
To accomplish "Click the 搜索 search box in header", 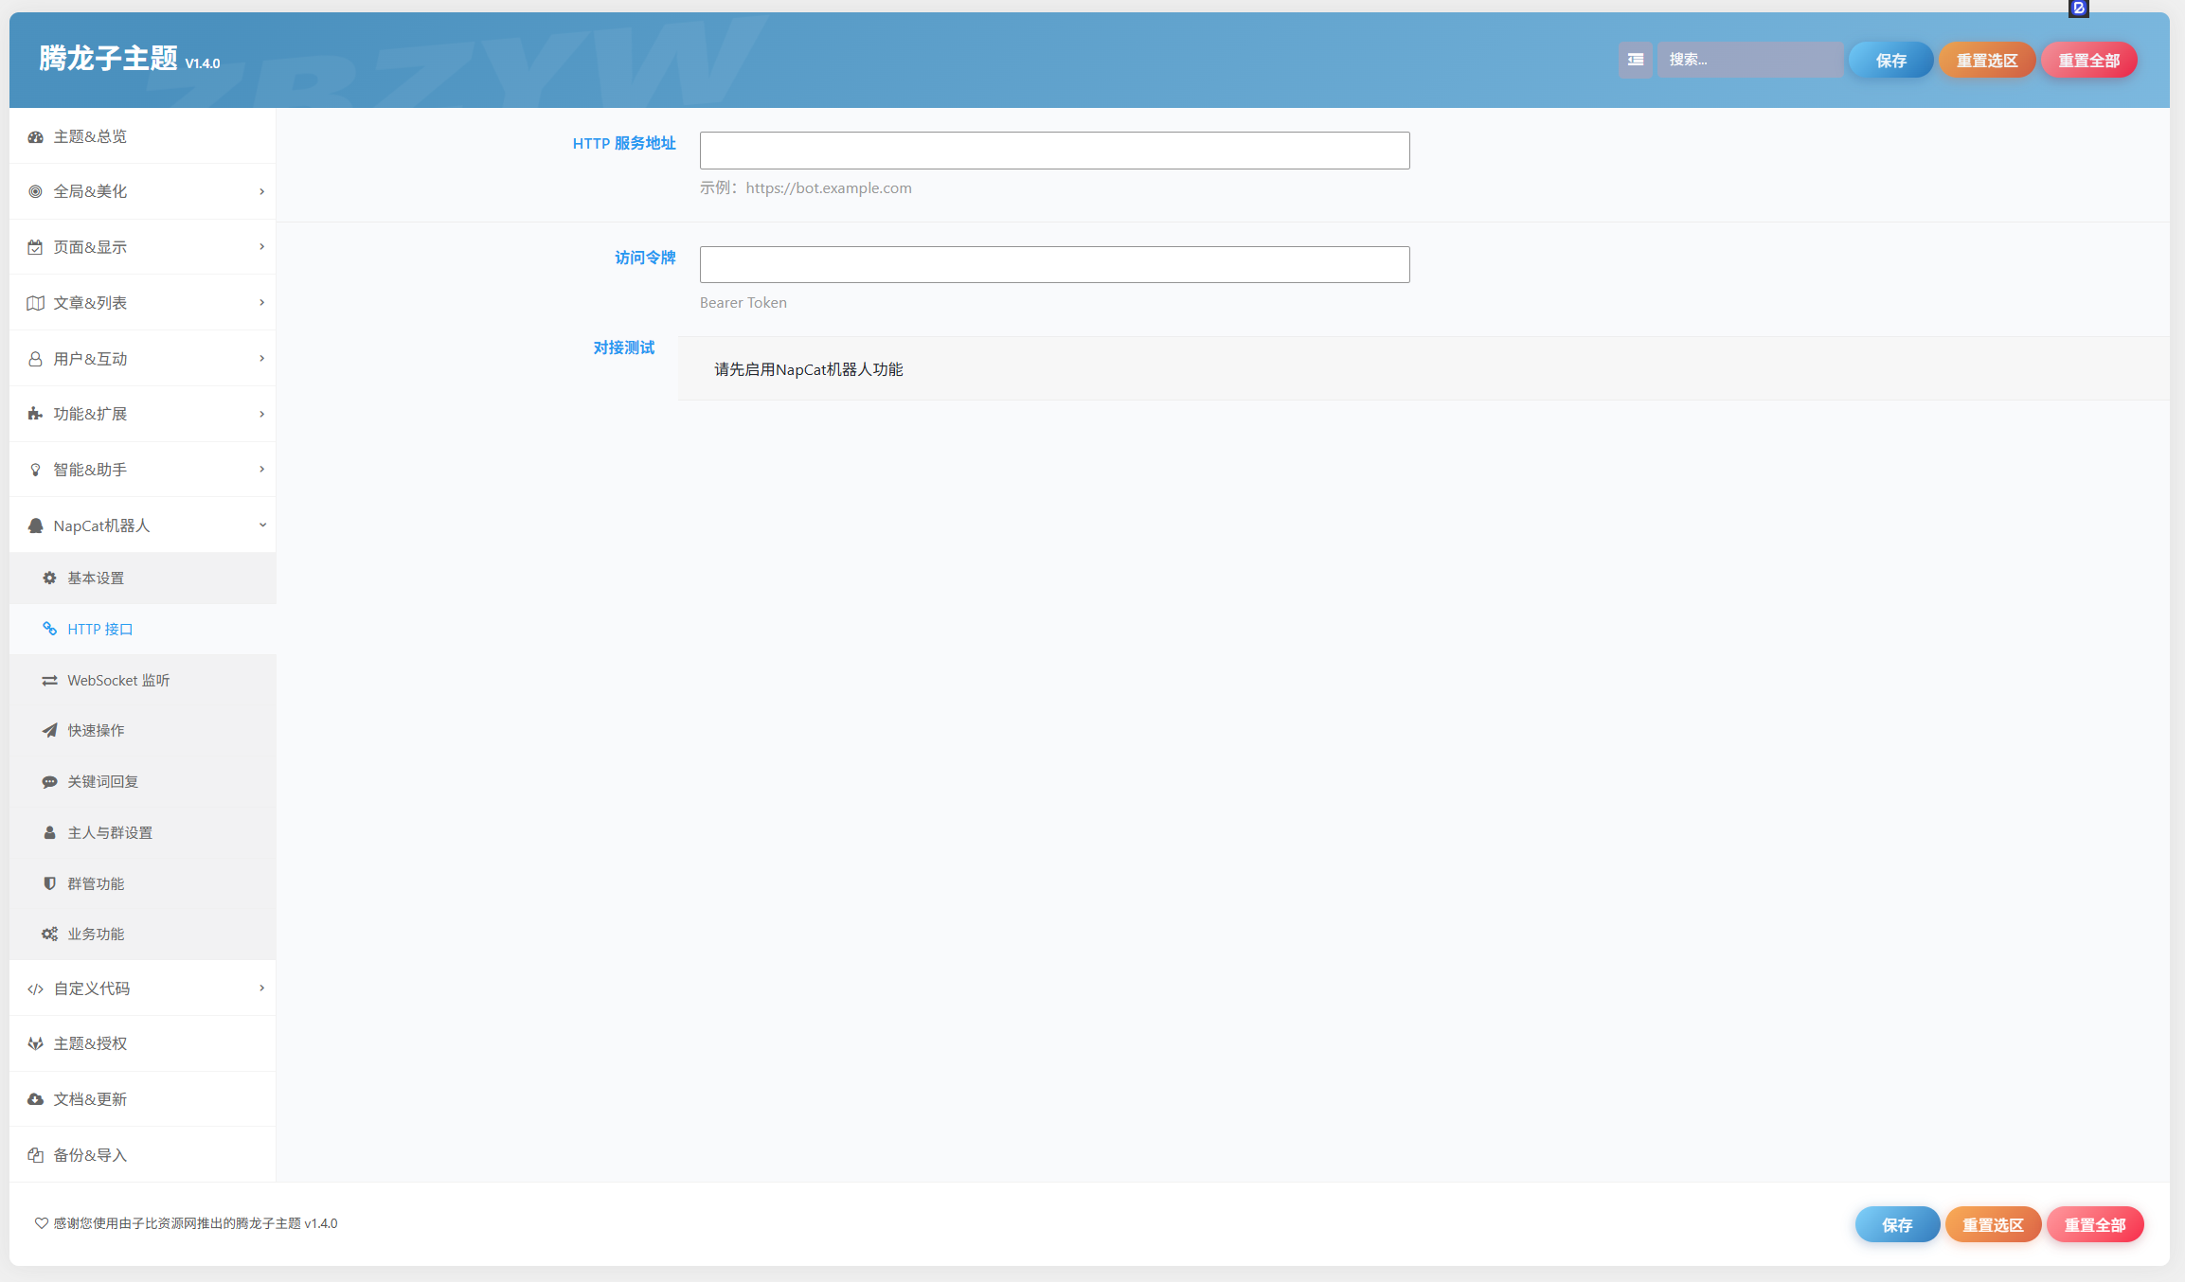I will click(x=1749, y=60).
